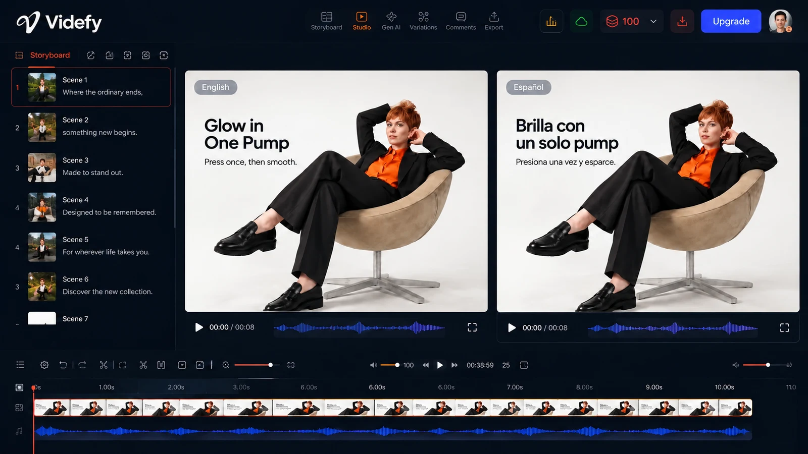
Task: Click the Español language label
Action: (x=529, y=87)
